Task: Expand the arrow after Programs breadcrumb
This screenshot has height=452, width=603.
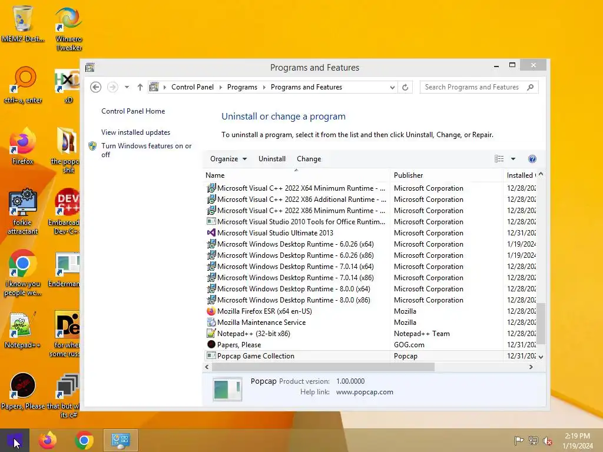Action: 264,87
